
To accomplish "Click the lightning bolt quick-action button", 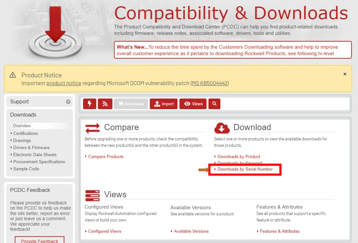I will point(90,104).
